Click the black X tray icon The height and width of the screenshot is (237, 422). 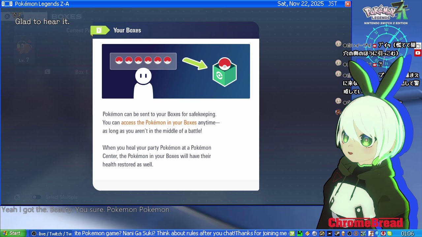coord(329,233)
